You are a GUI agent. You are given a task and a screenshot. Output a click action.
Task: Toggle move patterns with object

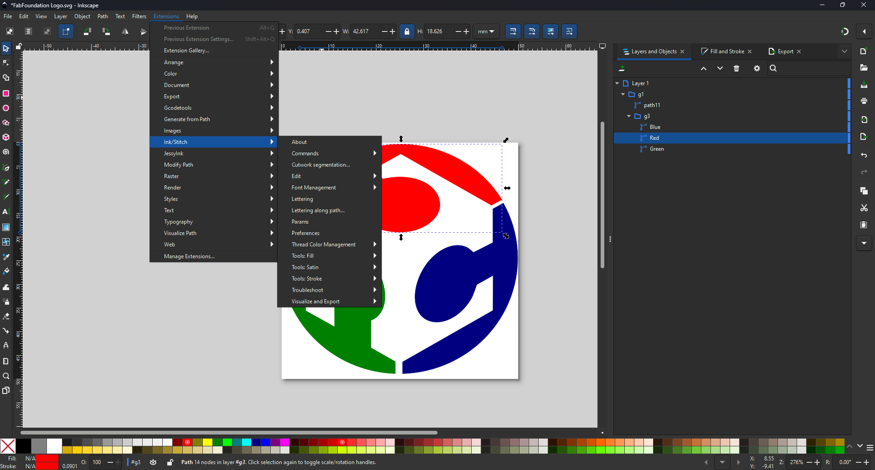(x=569, y=31)
